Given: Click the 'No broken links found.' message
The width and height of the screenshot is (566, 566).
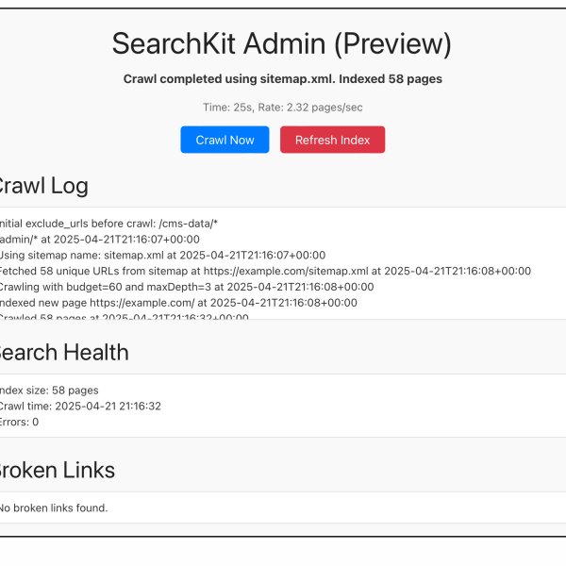Looking at the screenshot, I should pos(53,508).
